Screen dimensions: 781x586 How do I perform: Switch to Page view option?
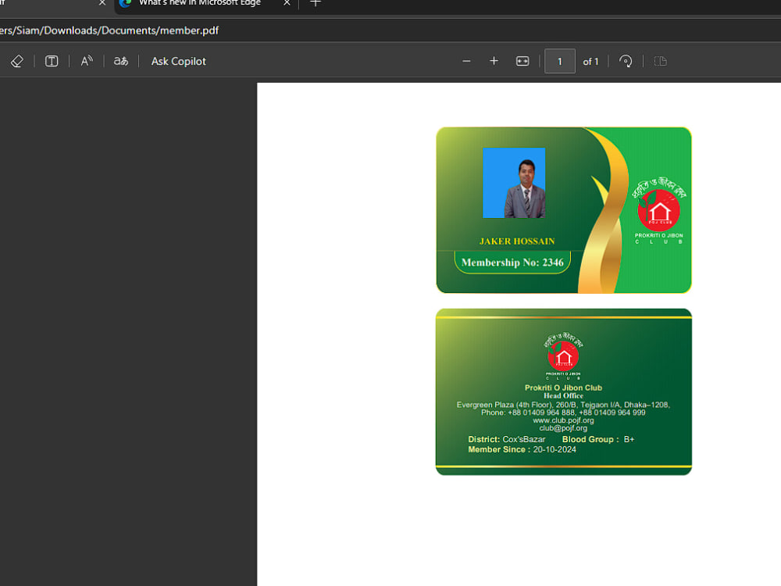pos(661,61)
